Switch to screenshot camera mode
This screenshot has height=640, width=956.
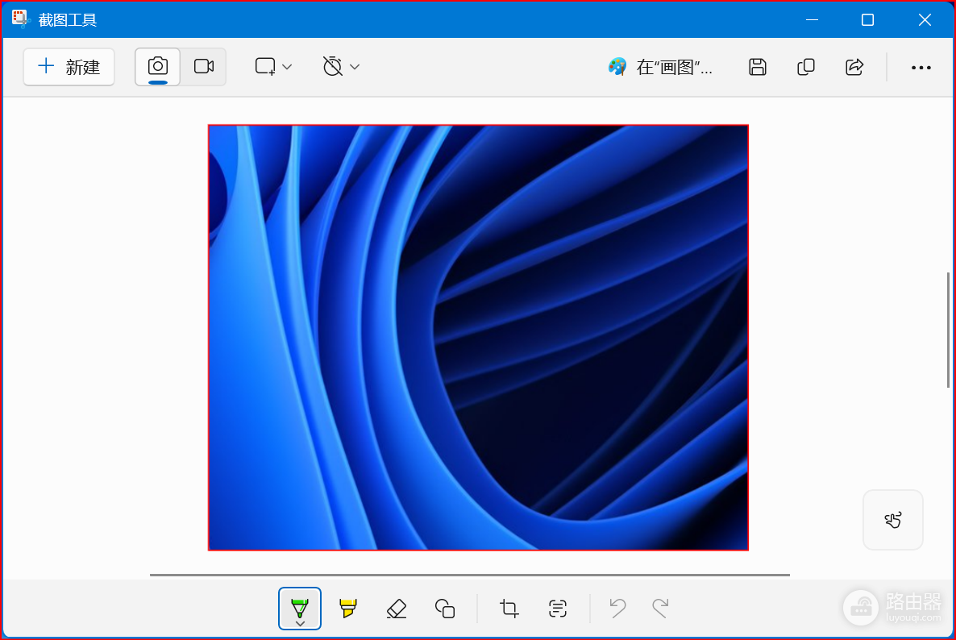pyautogui.click(x=158, y=66)
